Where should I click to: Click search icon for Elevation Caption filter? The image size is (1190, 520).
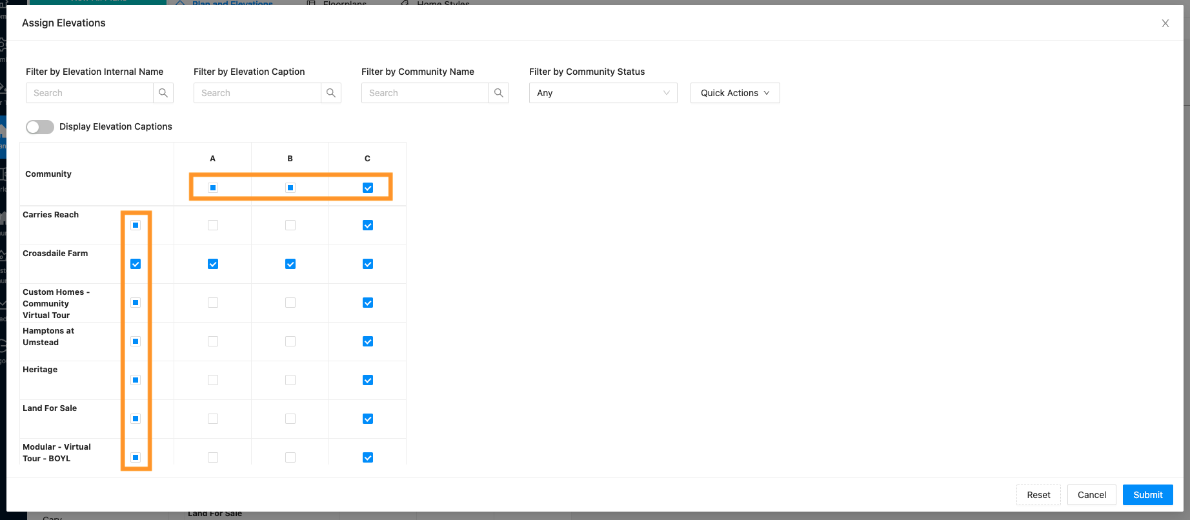(331, 93)
